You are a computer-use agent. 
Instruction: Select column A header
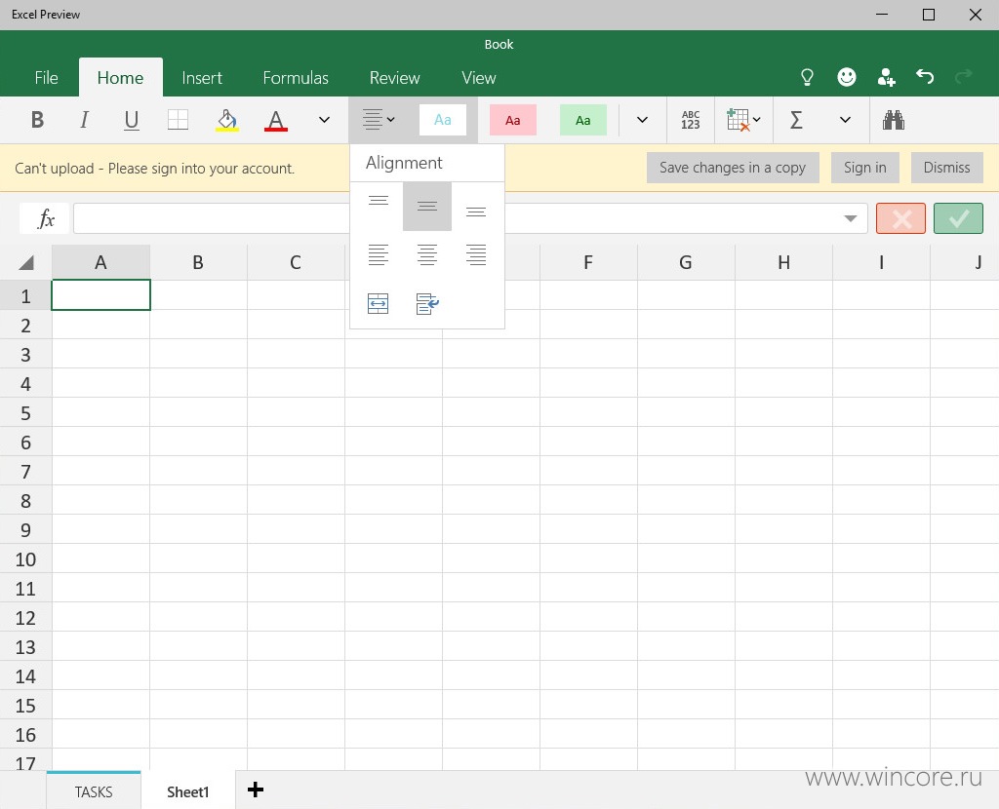tap(100, 262)
